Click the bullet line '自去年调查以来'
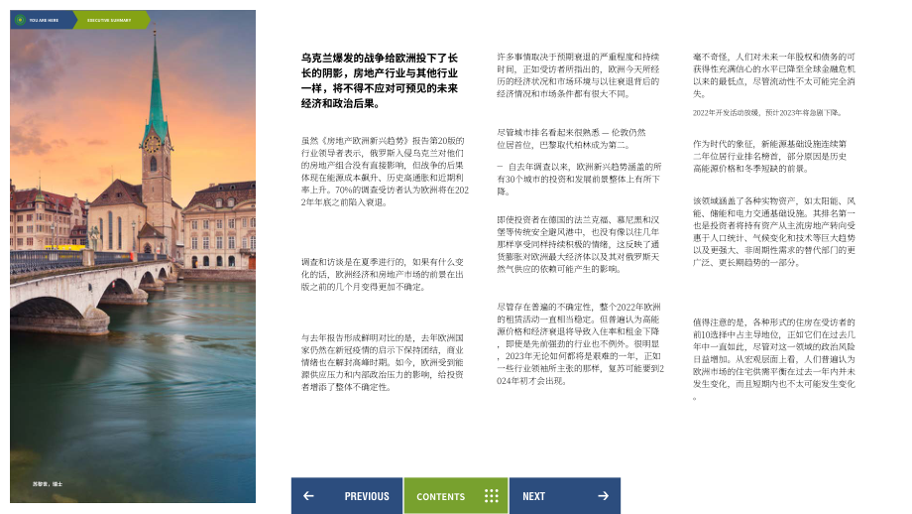The image size is (912, 514). (579, 179)
